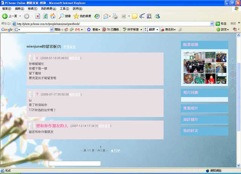Click the Mail envelope toolbar icon

[x=106, y=16]
